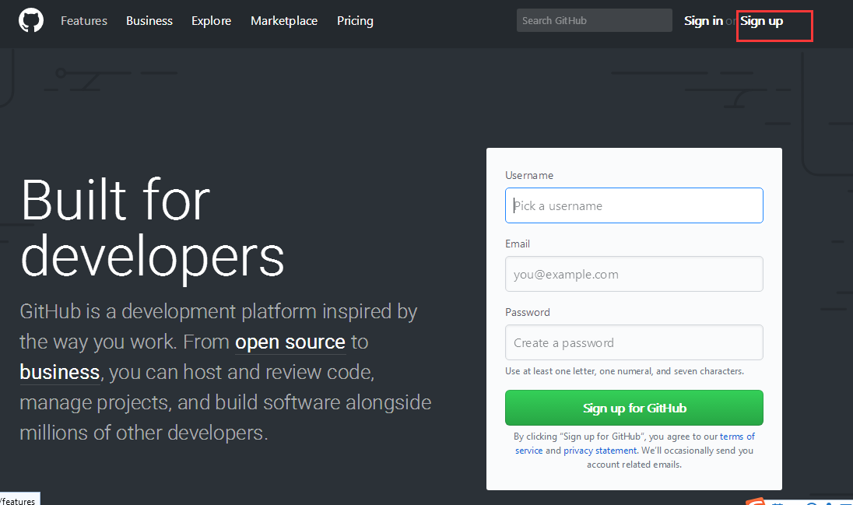This screenshot has width=853, height=505.
Task: Click the Password label text
Action: pos(527,312)
